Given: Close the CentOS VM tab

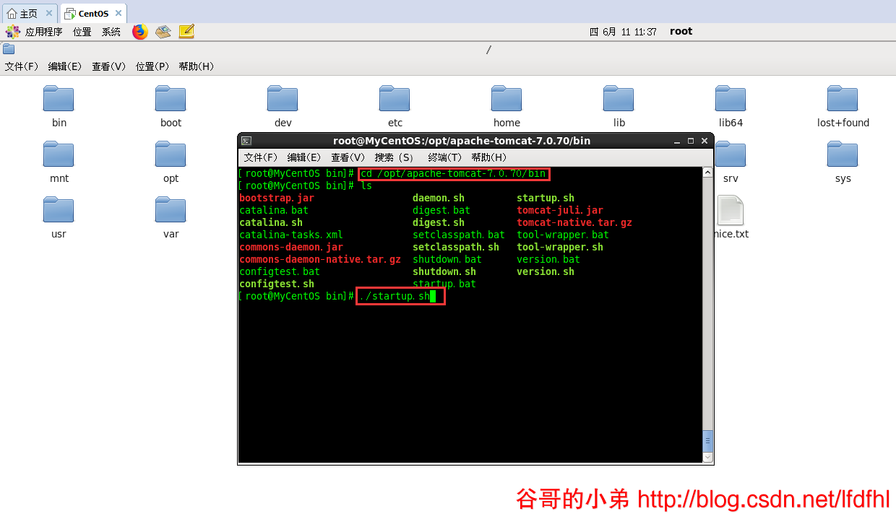Looking at the screenshot, I should 119,13.
